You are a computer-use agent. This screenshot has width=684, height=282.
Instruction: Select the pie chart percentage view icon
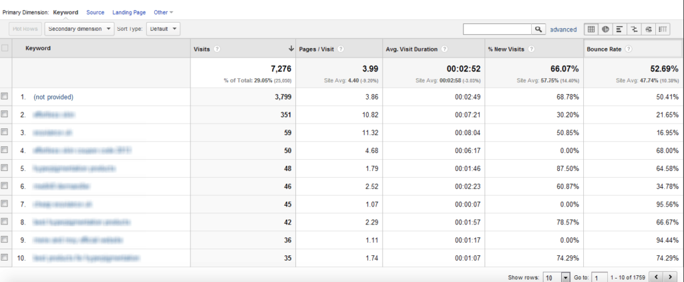tap(605, 29)
